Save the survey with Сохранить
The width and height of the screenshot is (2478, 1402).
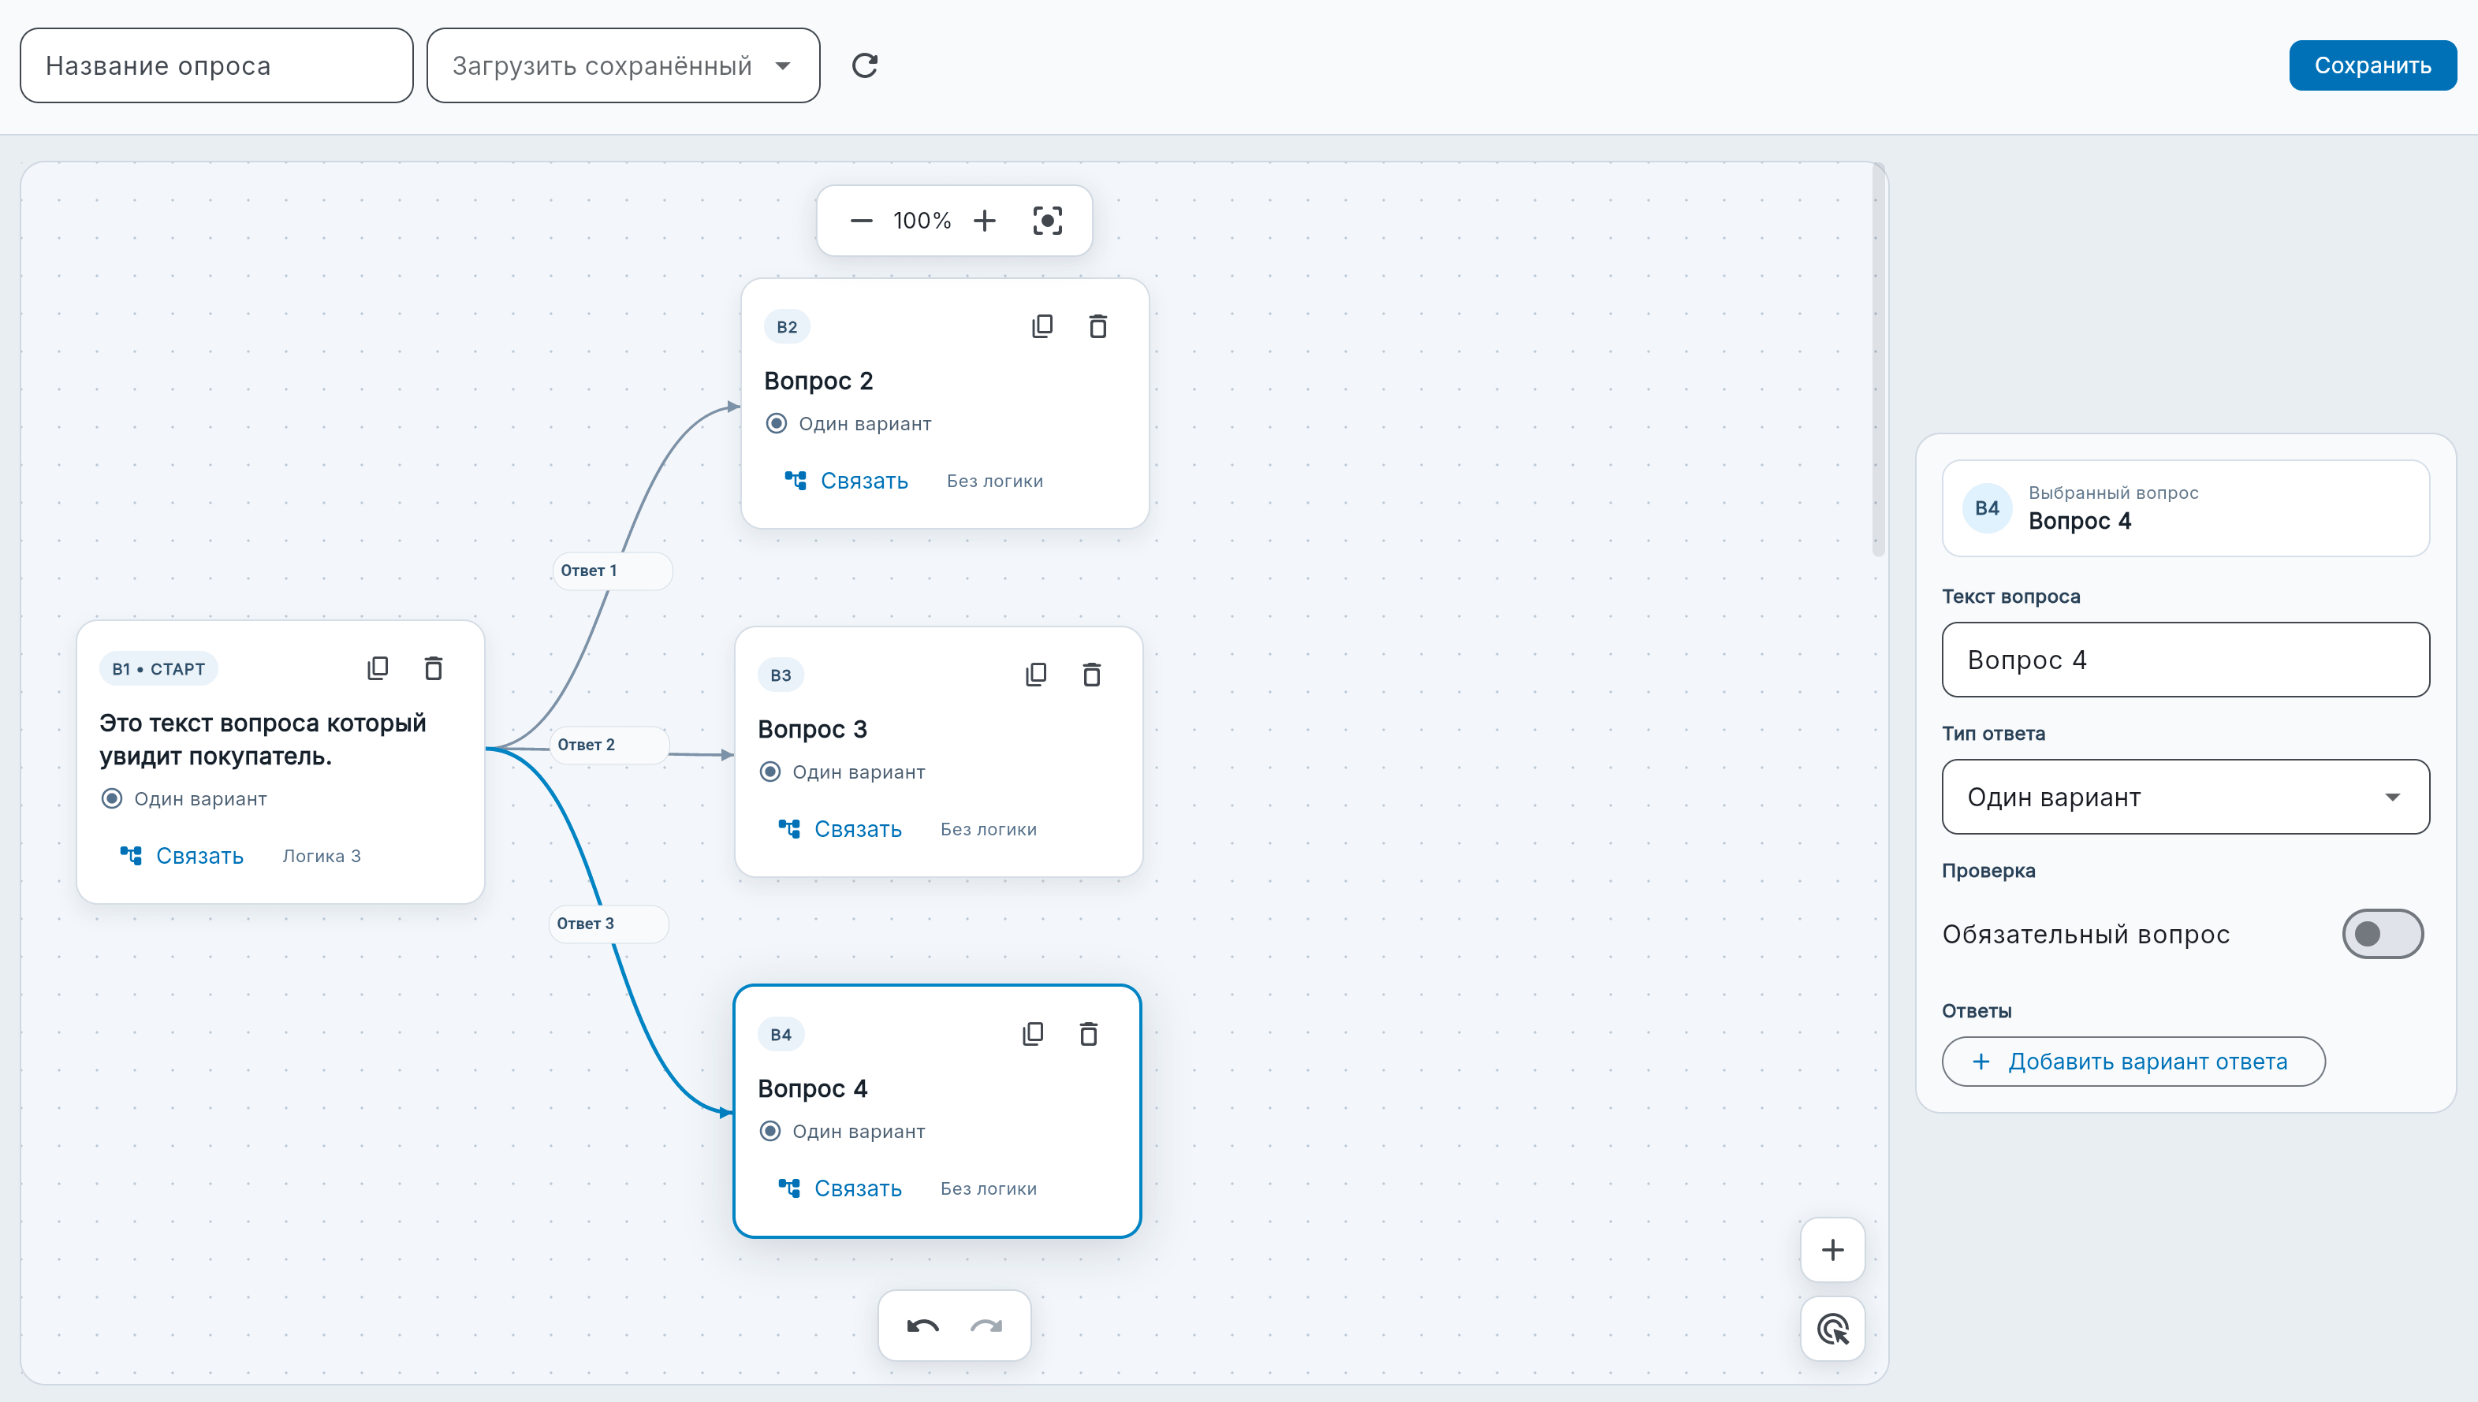2372,65
